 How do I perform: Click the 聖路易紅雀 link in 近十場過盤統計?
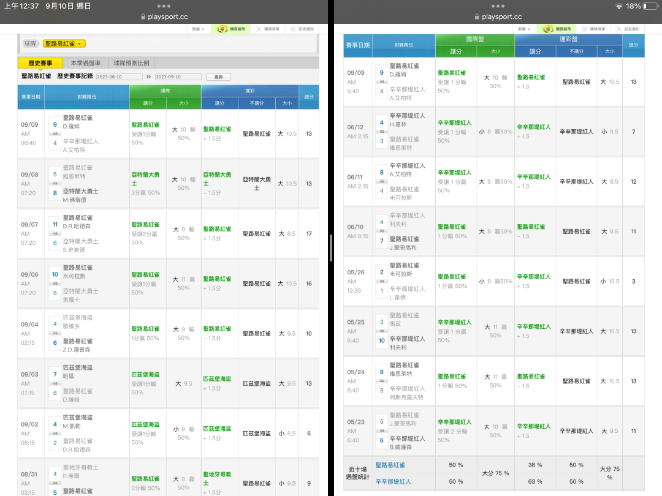tap(390, 465)
